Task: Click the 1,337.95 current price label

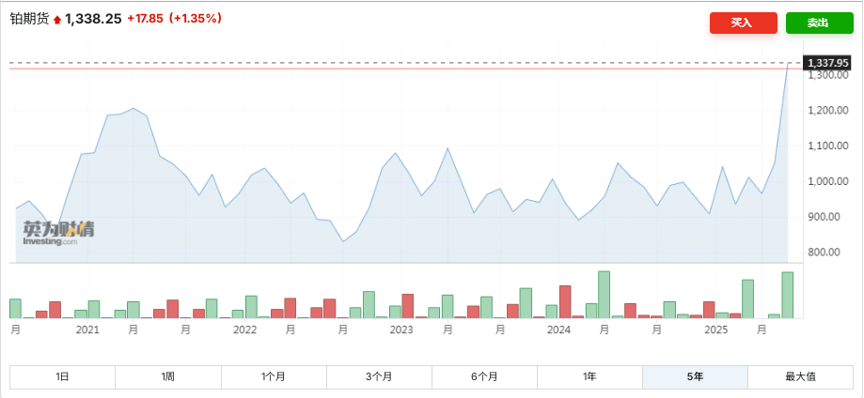Action: click(828, 63)
